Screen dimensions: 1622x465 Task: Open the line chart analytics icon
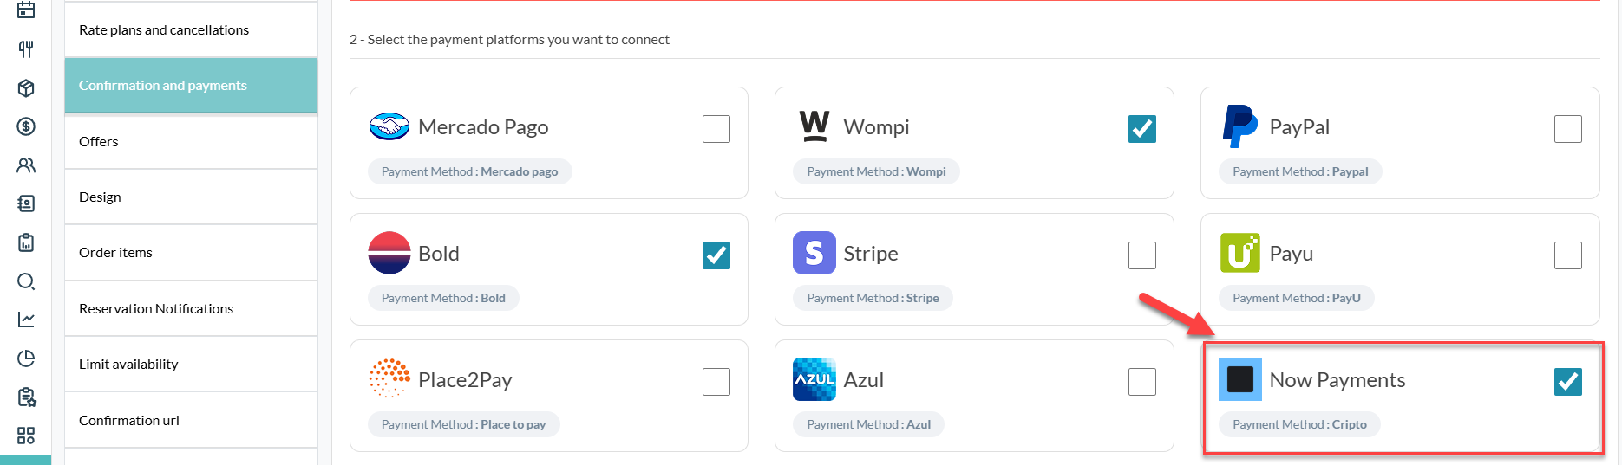pyautogui.click(x=26, y=320)
